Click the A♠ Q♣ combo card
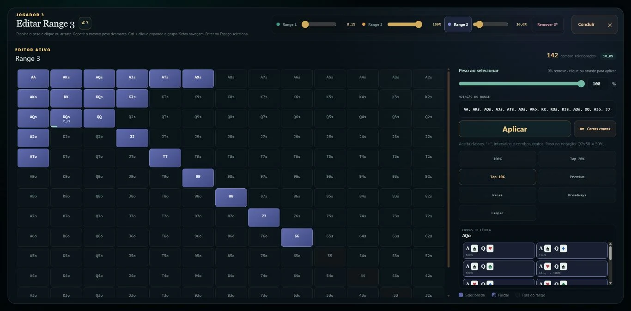631x311 pixels. click(x=499, y=269)
